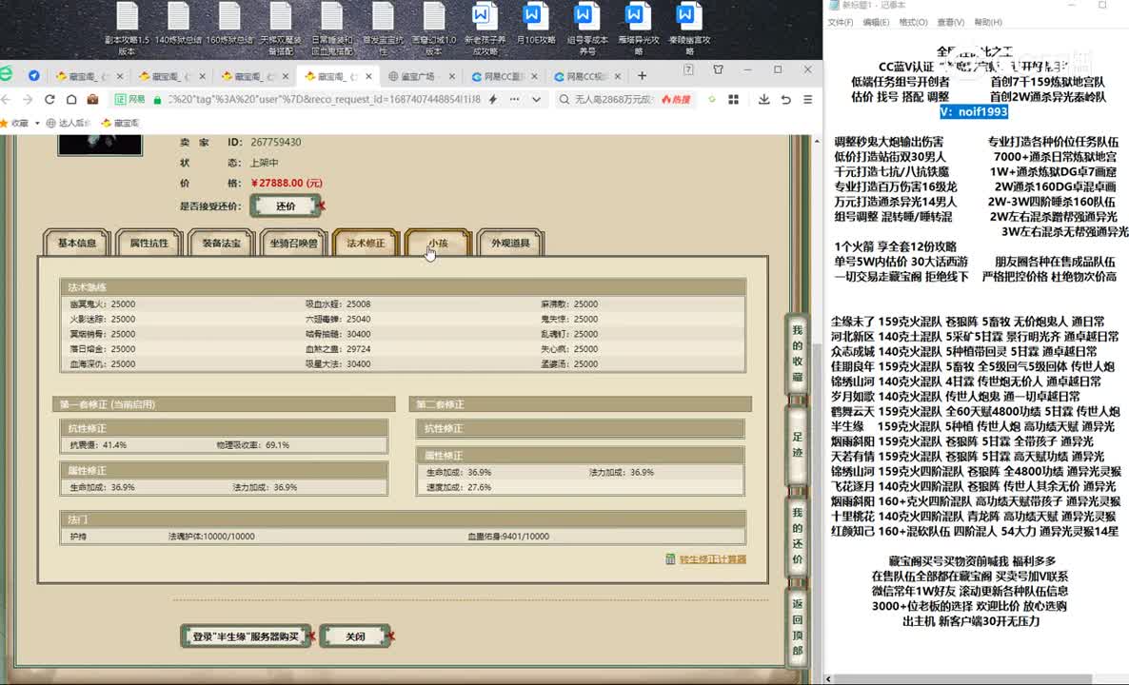Select the 法术修正 tab
The image size is (1129, 685).
coord(366,244)
